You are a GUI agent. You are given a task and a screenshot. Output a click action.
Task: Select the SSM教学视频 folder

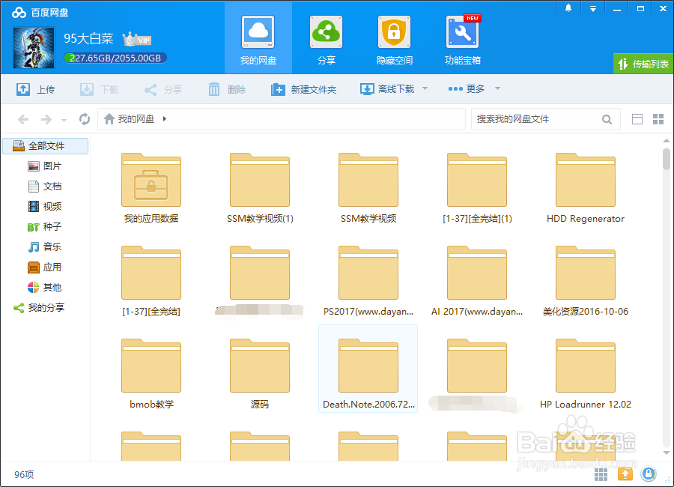(368, 189)
